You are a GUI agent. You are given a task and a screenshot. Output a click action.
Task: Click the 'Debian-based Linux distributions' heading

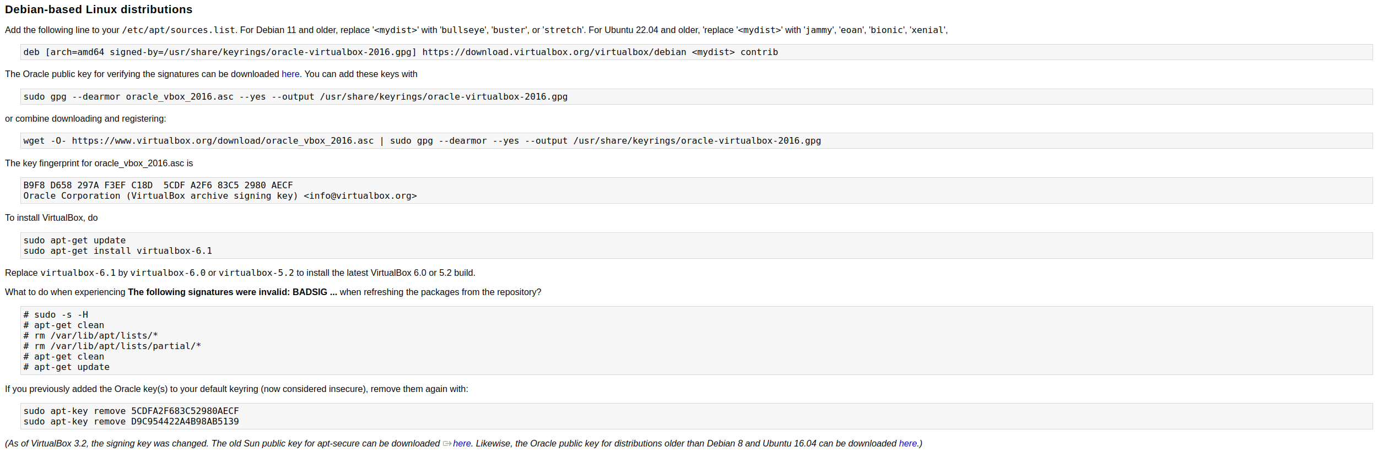[99, 9]
